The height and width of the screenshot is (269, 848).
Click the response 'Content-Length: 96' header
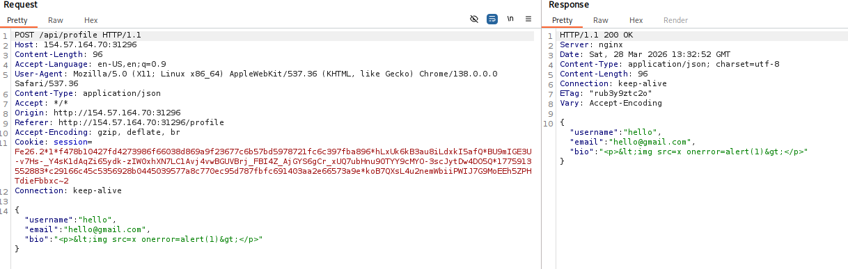(604, 74)
